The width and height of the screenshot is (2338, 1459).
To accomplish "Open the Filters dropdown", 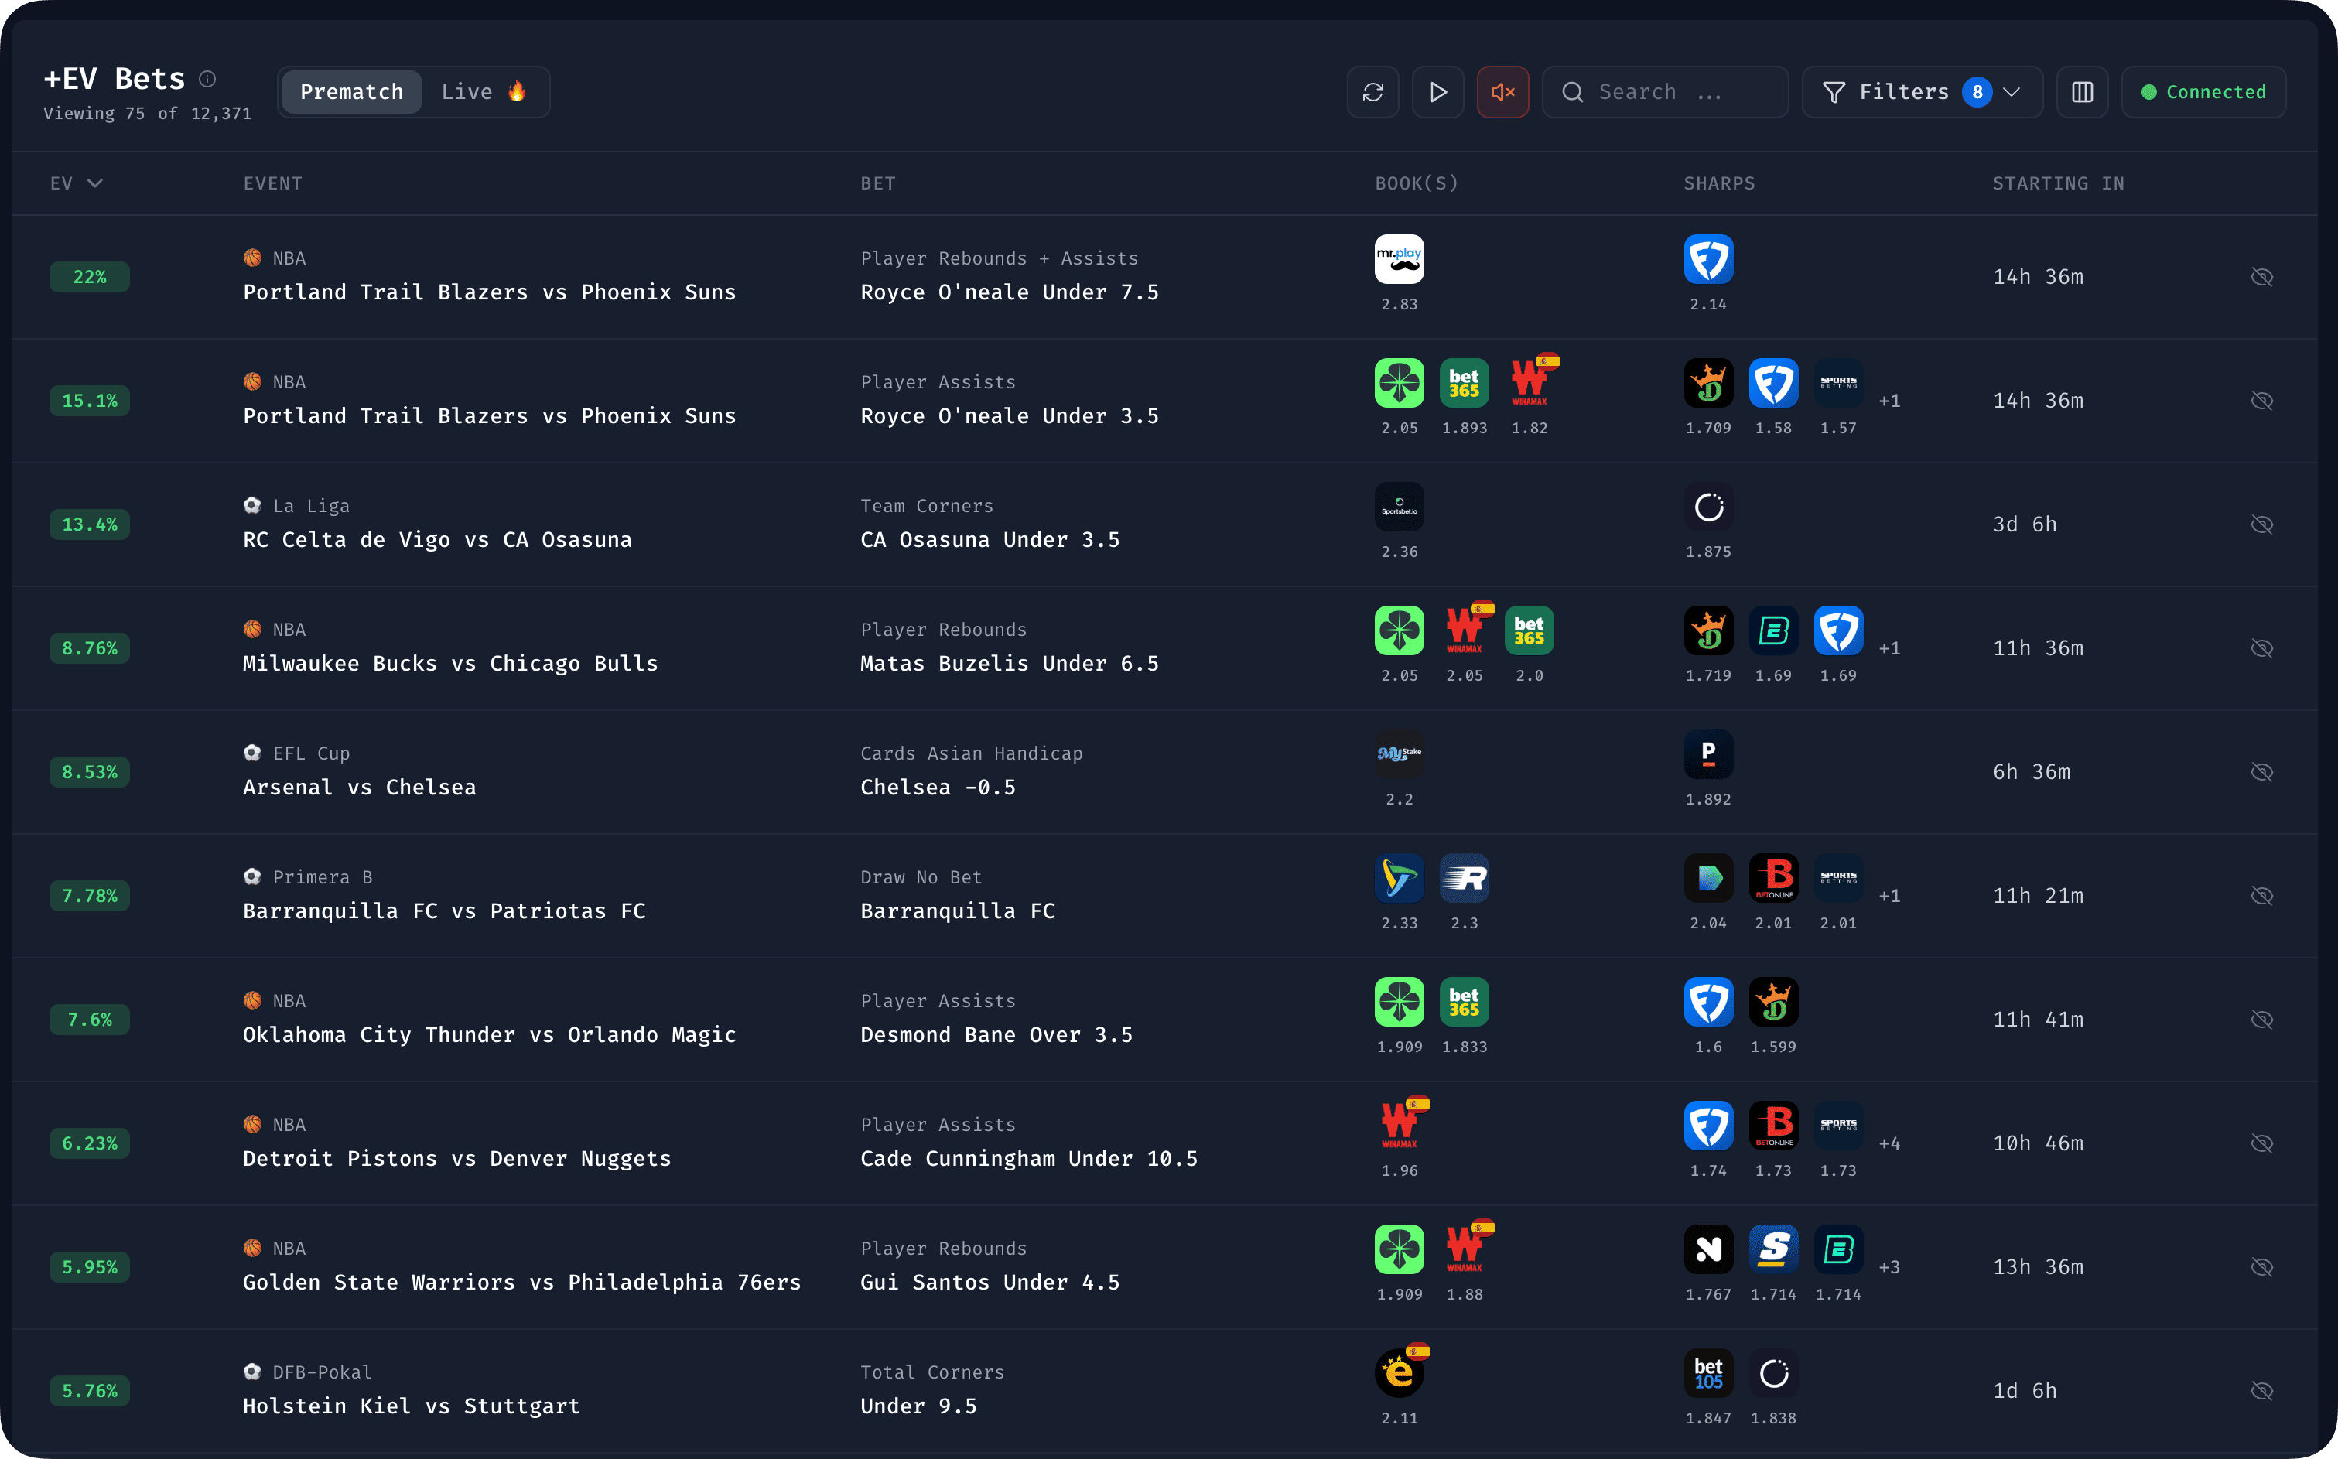I will click(1920, 91).
